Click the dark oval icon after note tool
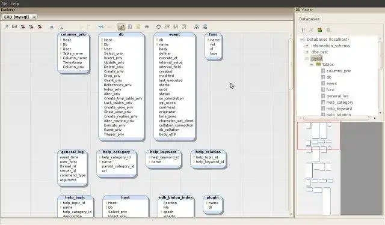 tap(147, 26)
